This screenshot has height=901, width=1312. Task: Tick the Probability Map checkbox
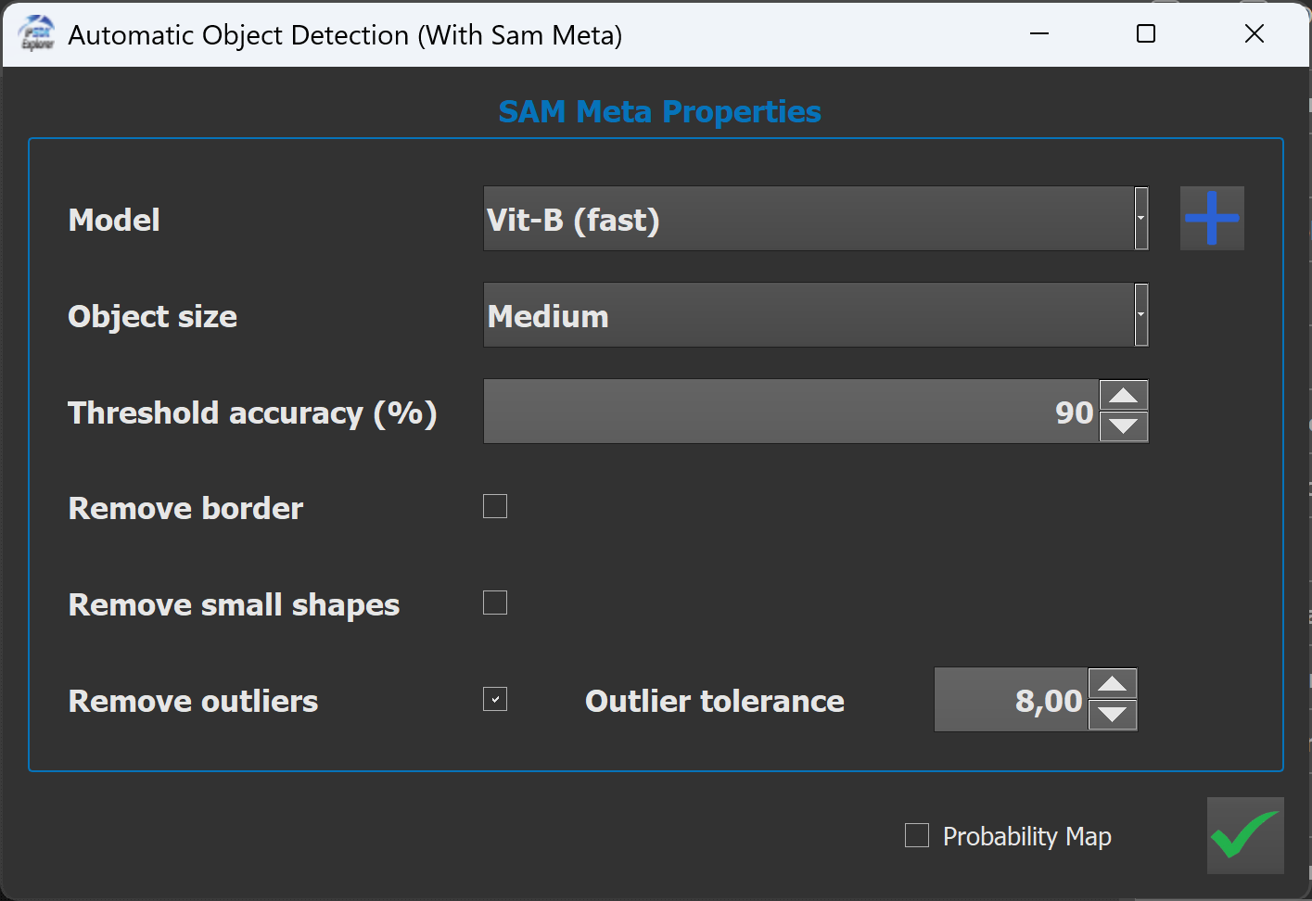pyautogui.click(x=917, y=835)
